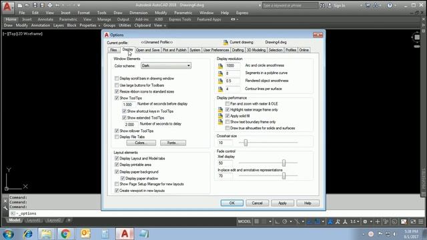Enable Display scroll bars in drawing window
427x240 pixels.
tap(117, 79)
